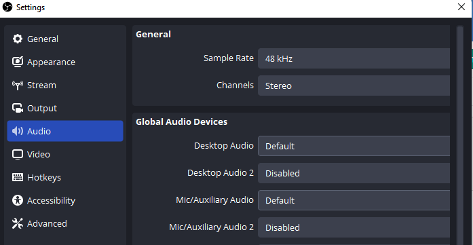The width and height of the screenshot is (473, 245).
Task: Click the Appearance monitor icon
Action: (18, 62)
